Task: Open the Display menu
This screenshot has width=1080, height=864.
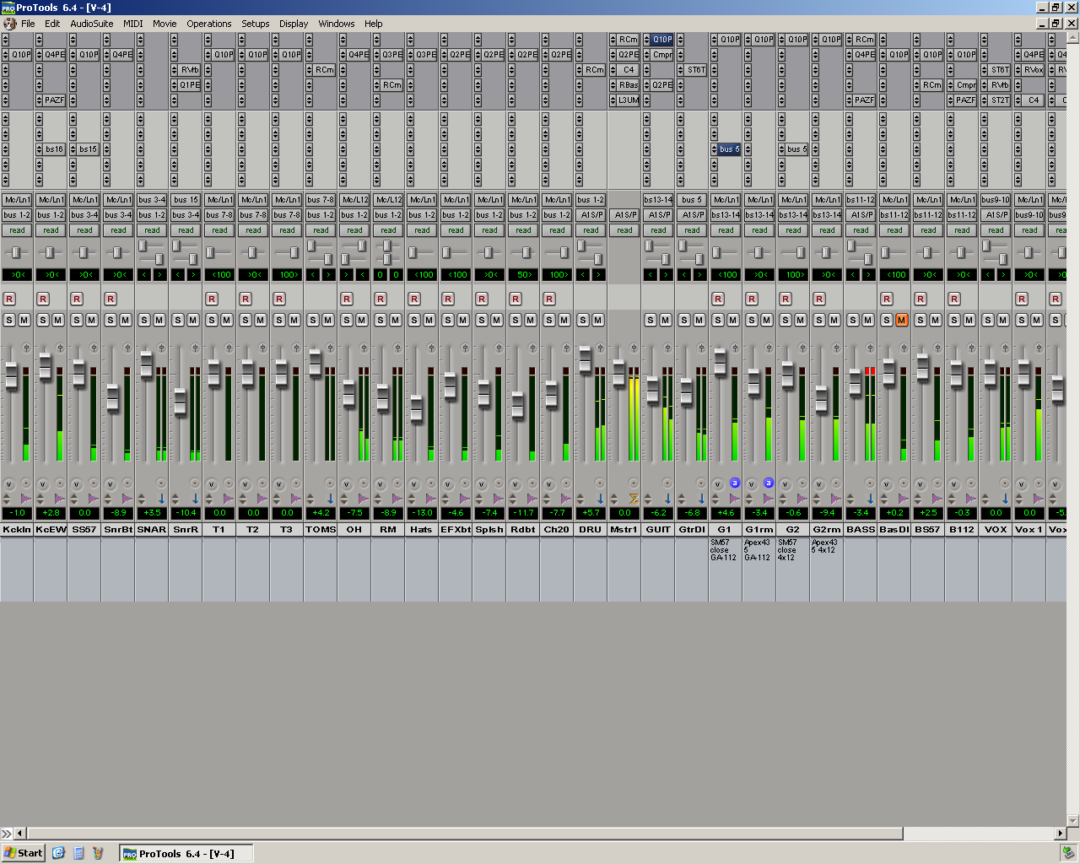Action: coord(294,24)
